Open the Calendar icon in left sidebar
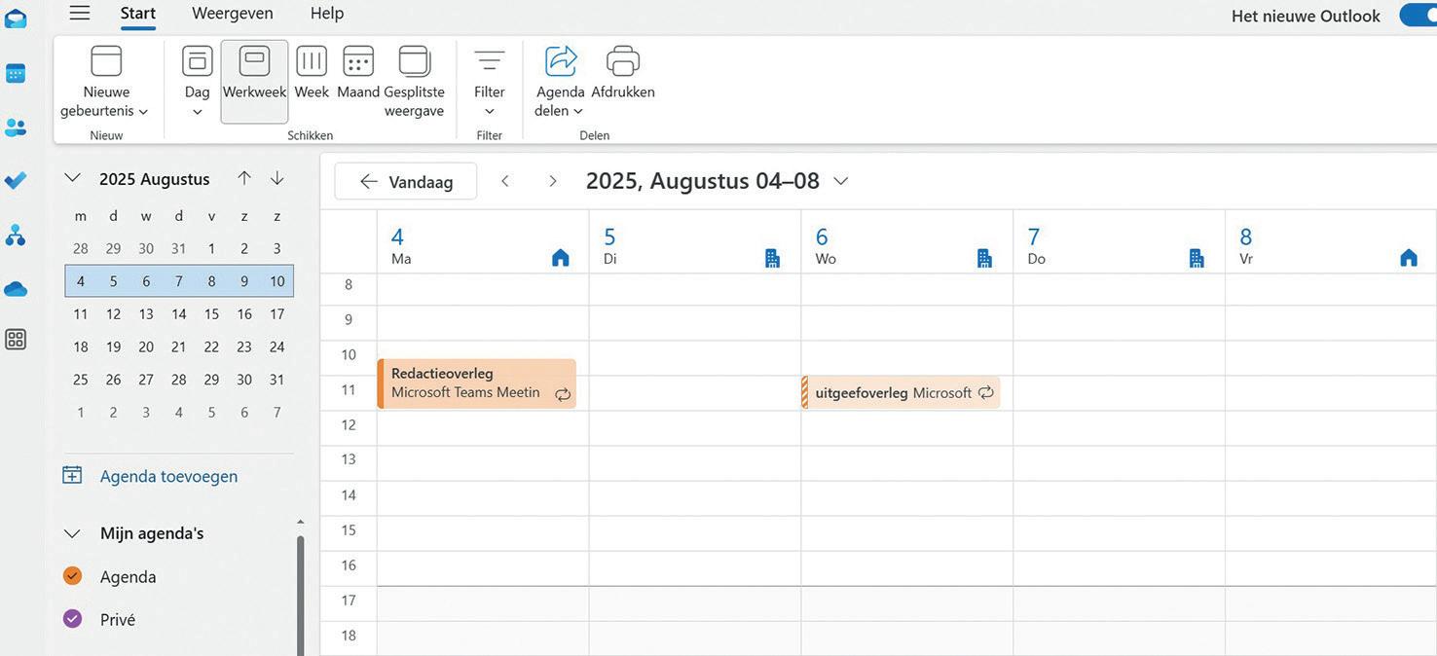1437x656 pixels. click(x=16, y=73)
